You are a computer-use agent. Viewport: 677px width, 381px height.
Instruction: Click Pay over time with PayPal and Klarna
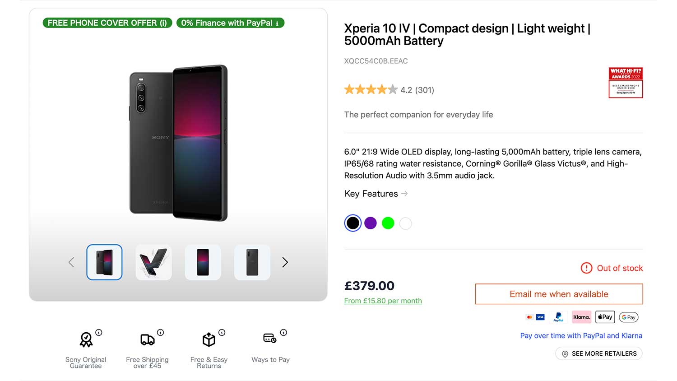pos(581,335)
